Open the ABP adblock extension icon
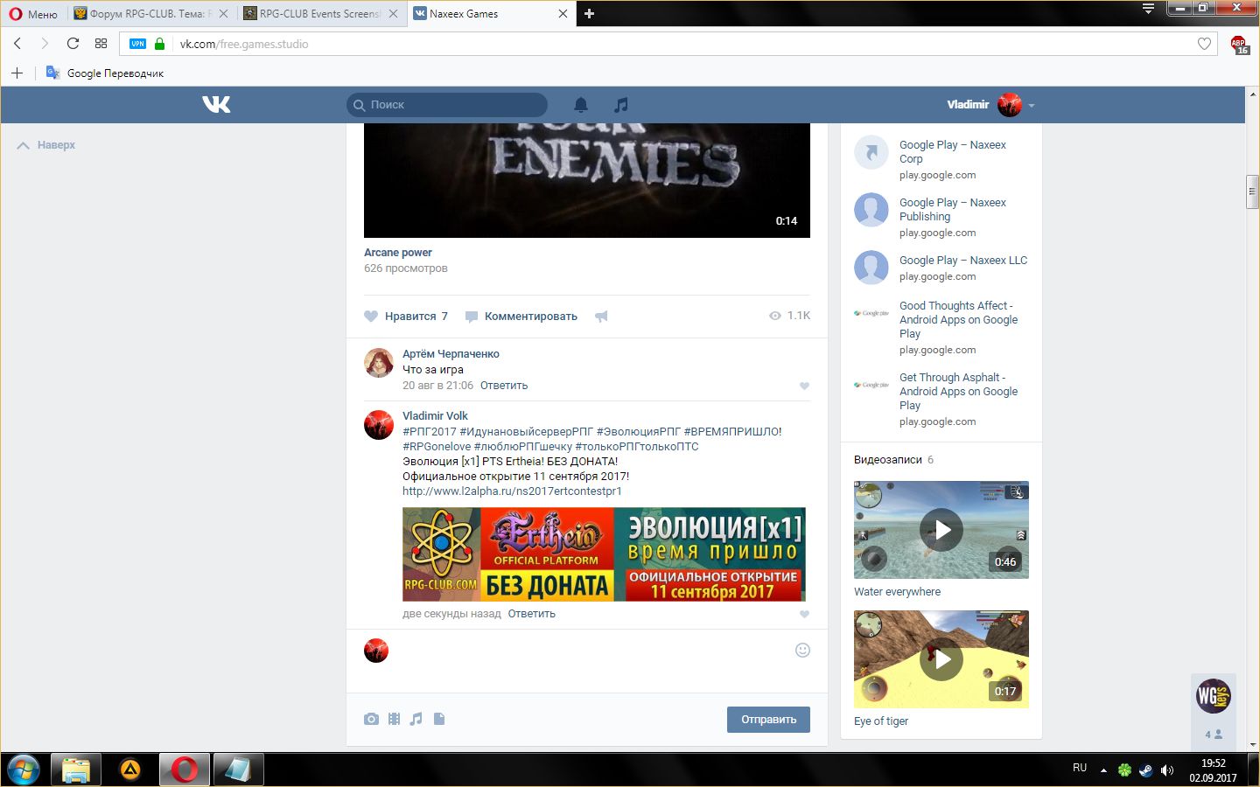 (1239, 45)
